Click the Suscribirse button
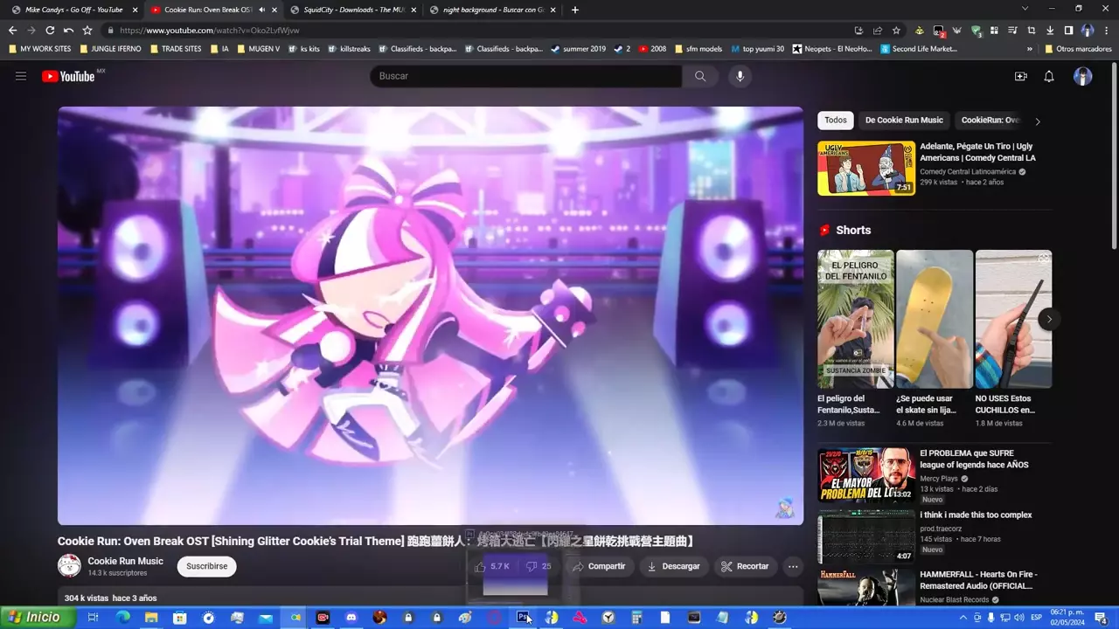1119x629 pixels. click(x=206, y=566)
